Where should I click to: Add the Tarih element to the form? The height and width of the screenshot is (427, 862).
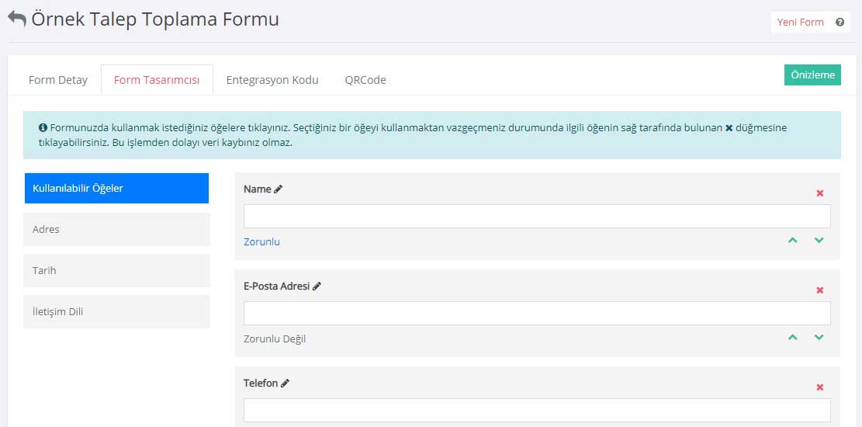tap(116, 271)
